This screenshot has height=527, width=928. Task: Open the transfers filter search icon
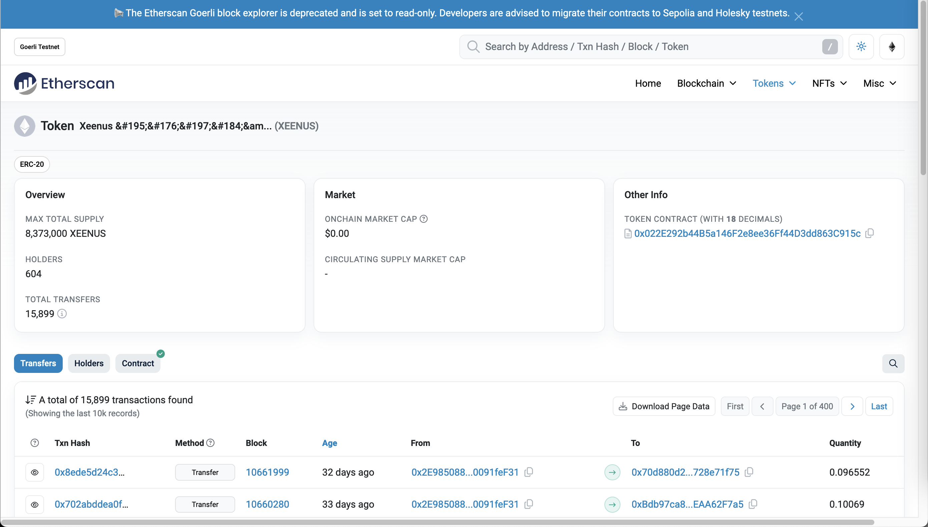click(x=893, y=364)
